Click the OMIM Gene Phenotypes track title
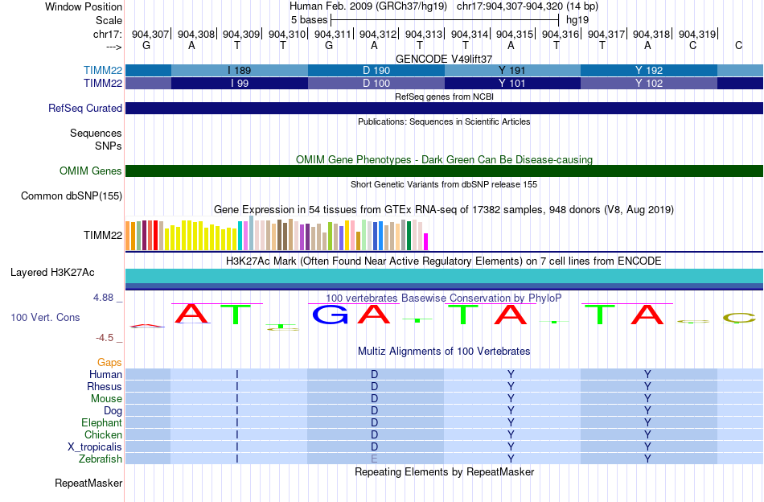This screenshot has height=502, width=764. point(445,159)
